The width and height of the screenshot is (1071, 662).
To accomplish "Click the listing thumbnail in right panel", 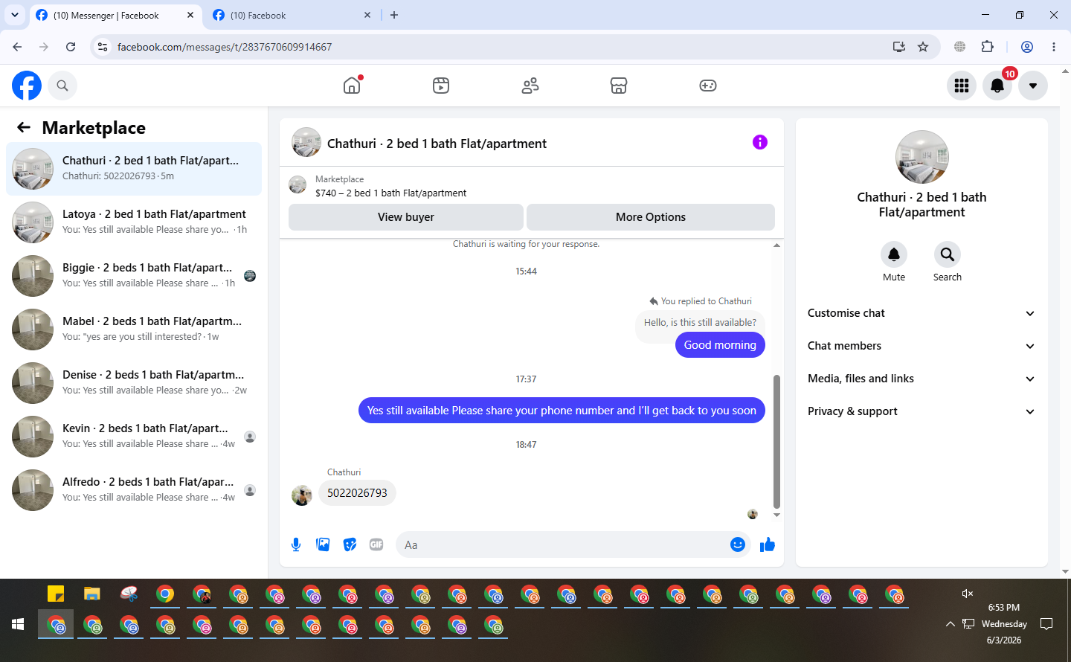I will click(922, 157).
